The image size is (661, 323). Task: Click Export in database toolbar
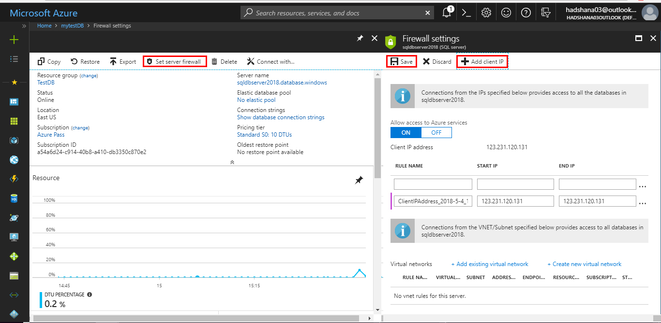(x=123, y=62)
